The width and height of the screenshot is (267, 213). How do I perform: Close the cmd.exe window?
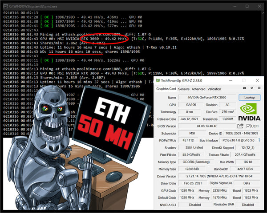(x=259, y=6)
